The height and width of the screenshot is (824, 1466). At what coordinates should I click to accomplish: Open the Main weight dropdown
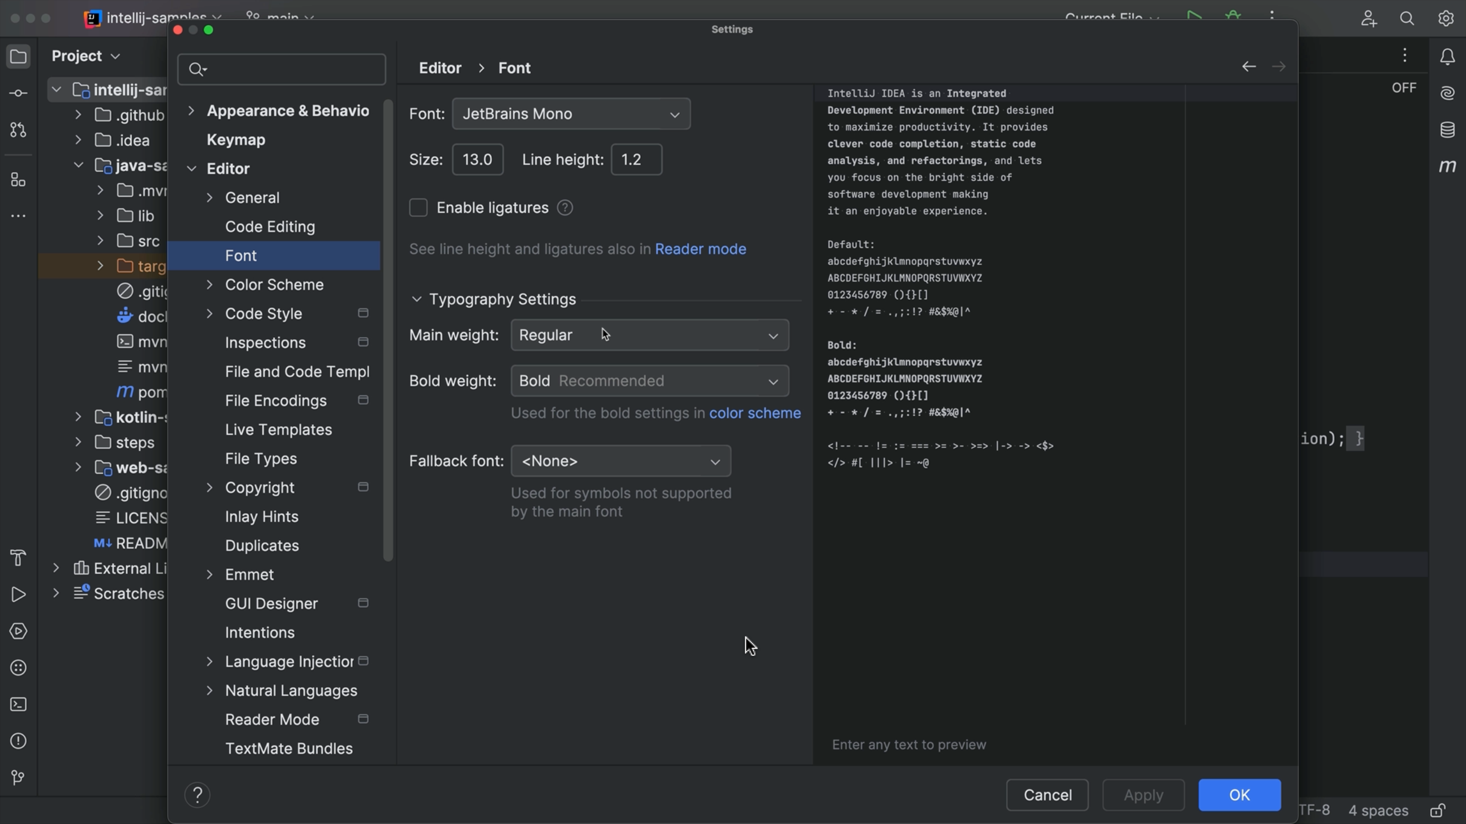coord(648,334)
